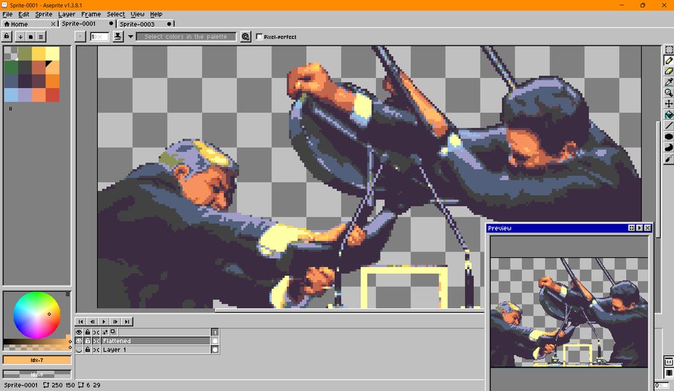Open the Select menu
The image size is (674, 391).
116,14
